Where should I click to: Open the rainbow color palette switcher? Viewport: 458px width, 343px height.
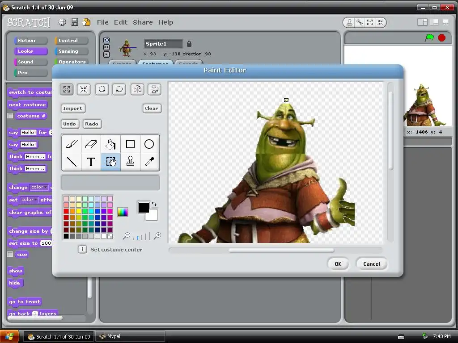123,212
